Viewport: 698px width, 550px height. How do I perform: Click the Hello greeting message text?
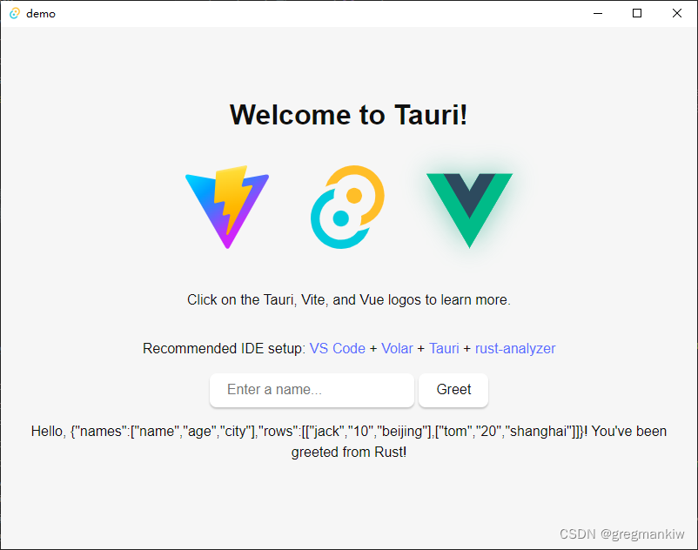point(348,441)
